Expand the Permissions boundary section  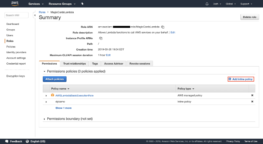(x=44, y=119)
